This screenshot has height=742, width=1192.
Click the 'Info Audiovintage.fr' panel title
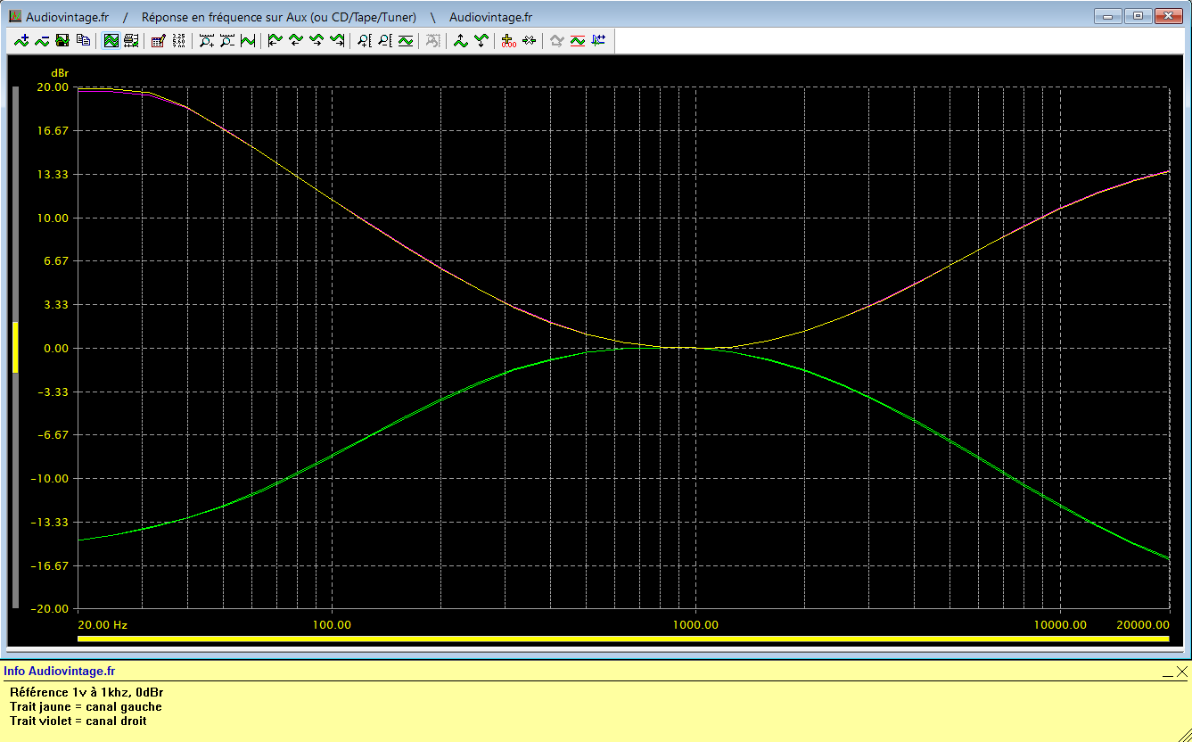[x=60, y=672]
